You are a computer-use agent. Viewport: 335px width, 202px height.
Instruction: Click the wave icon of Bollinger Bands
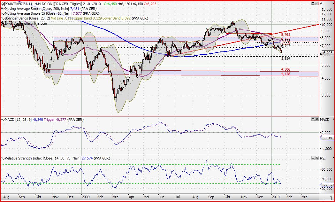[3, 19]
